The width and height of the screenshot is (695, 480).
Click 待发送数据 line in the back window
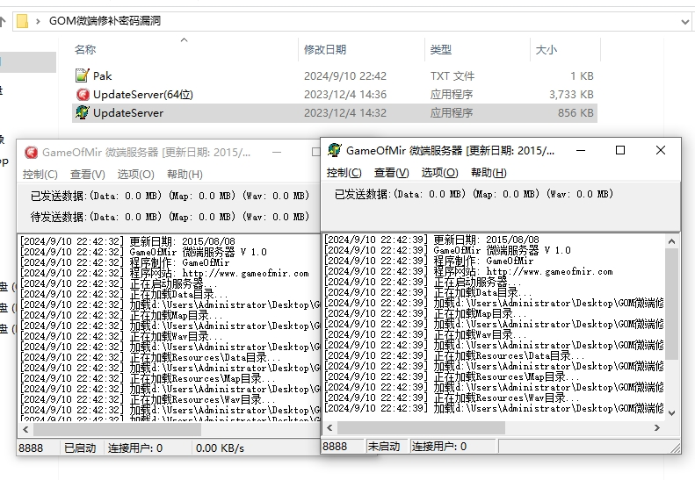pos(170,217)
